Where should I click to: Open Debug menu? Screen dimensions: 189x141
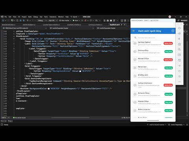tap(35, 17)
